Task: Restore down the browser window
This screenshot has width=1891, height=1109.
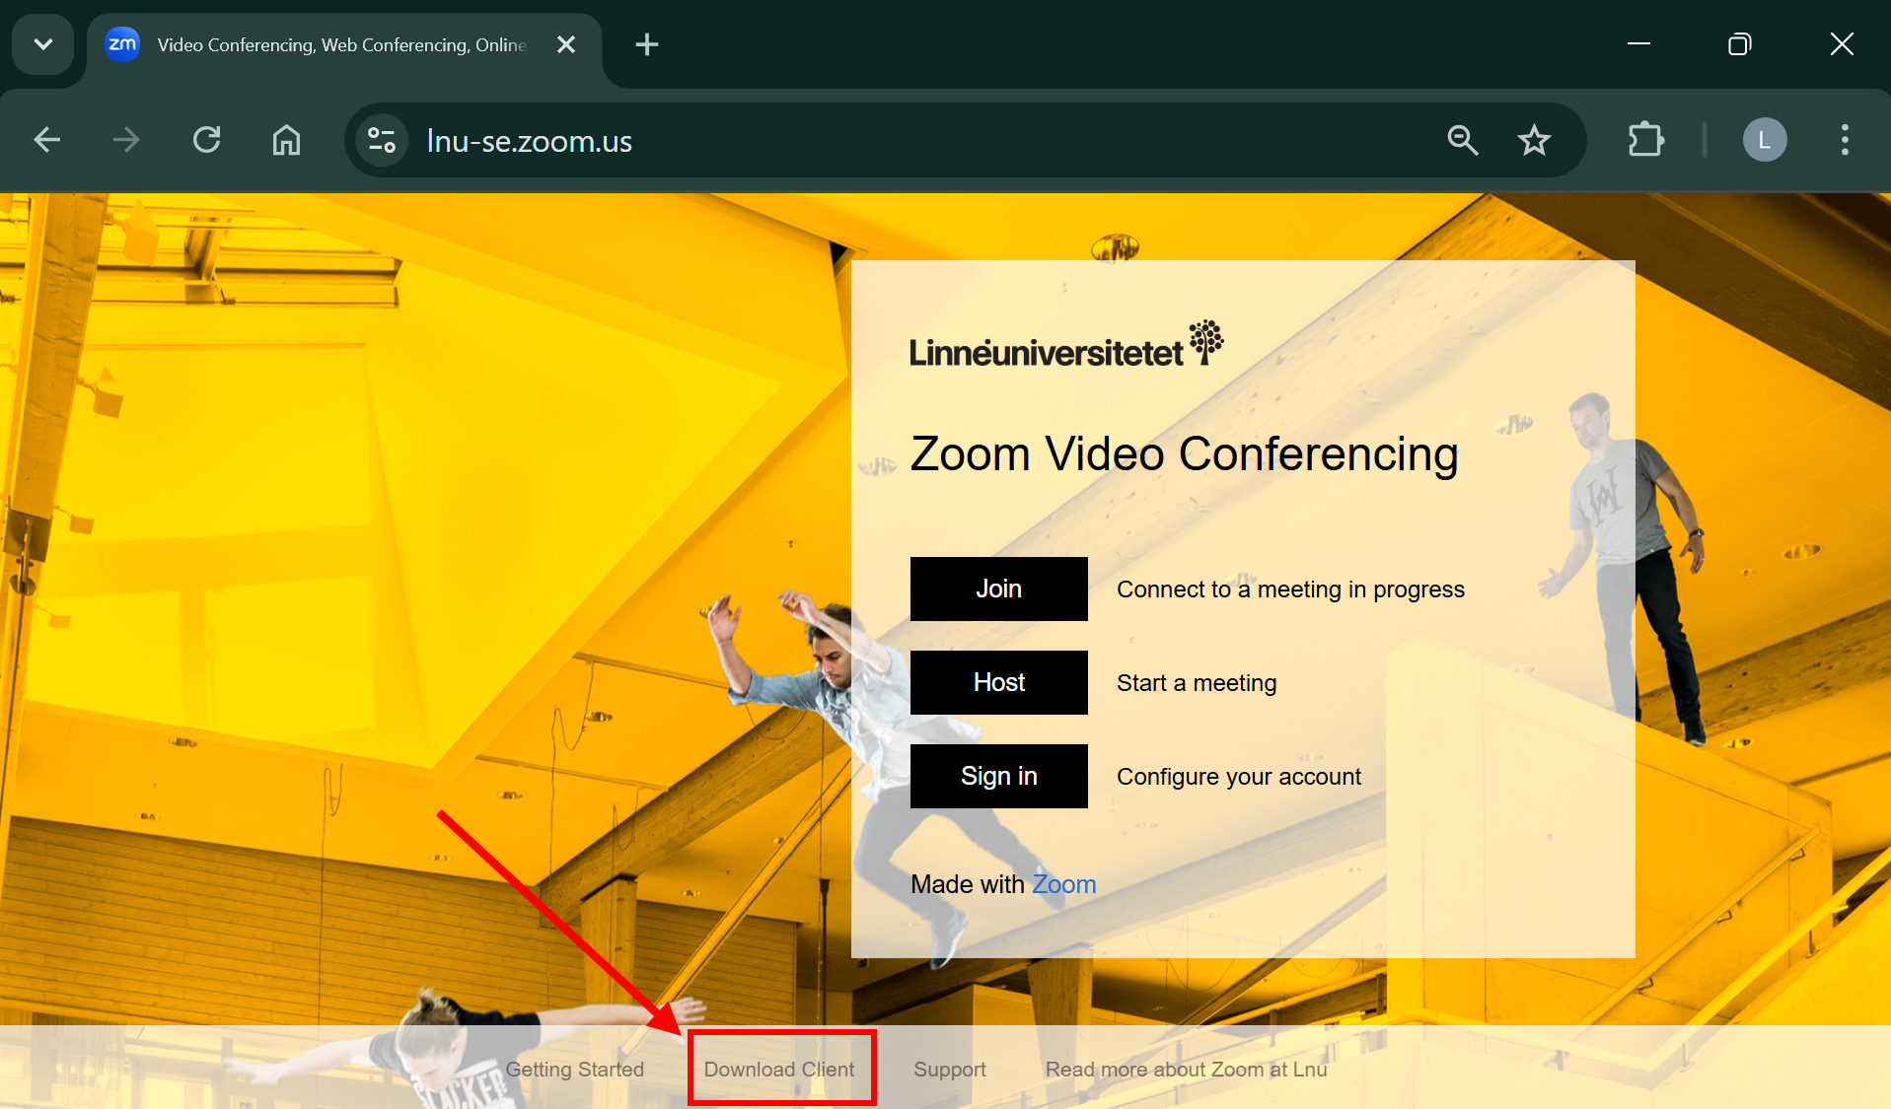Action: coord(1740,44)
